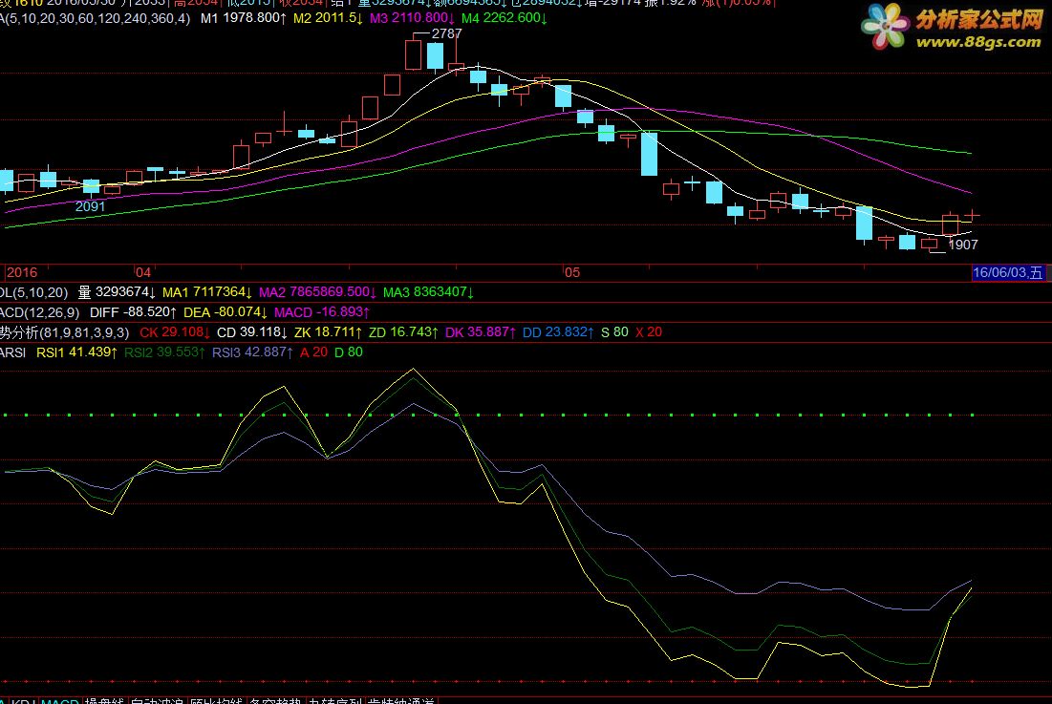Screen dimensions: 1052x704
Task: Click the 2016 year label on time axis
Action: 21,272
